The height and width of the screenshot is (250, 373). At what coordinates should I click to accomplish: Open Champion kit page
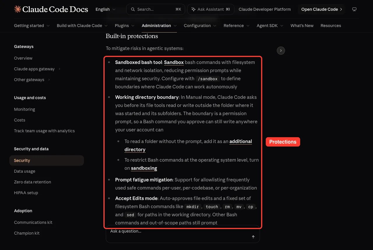pos(27,233)
